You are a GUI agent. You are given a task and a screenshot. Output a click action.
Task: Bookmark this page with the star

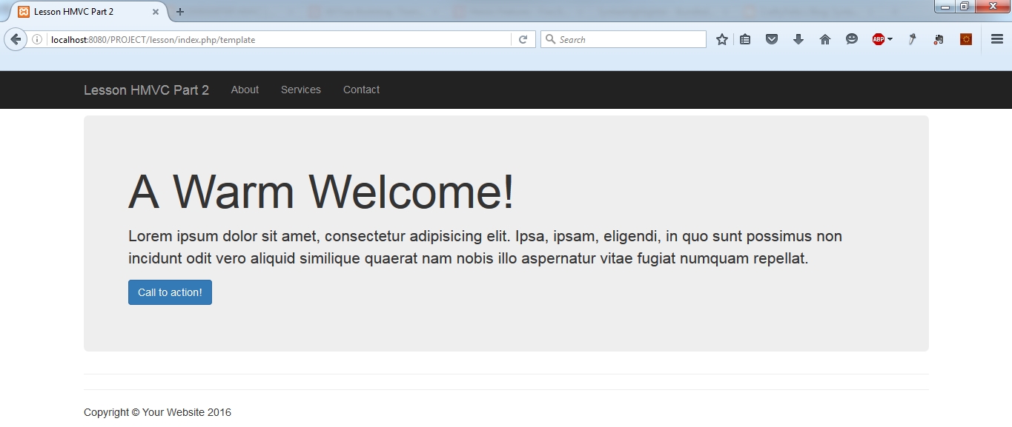[x=721, y=38]
